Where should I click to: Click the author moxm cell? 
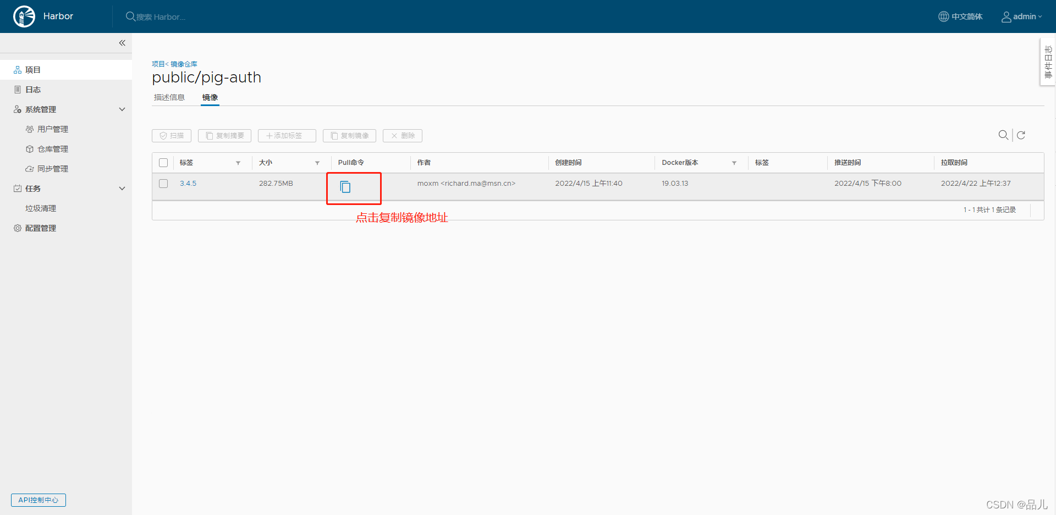(x=466, y=184)
